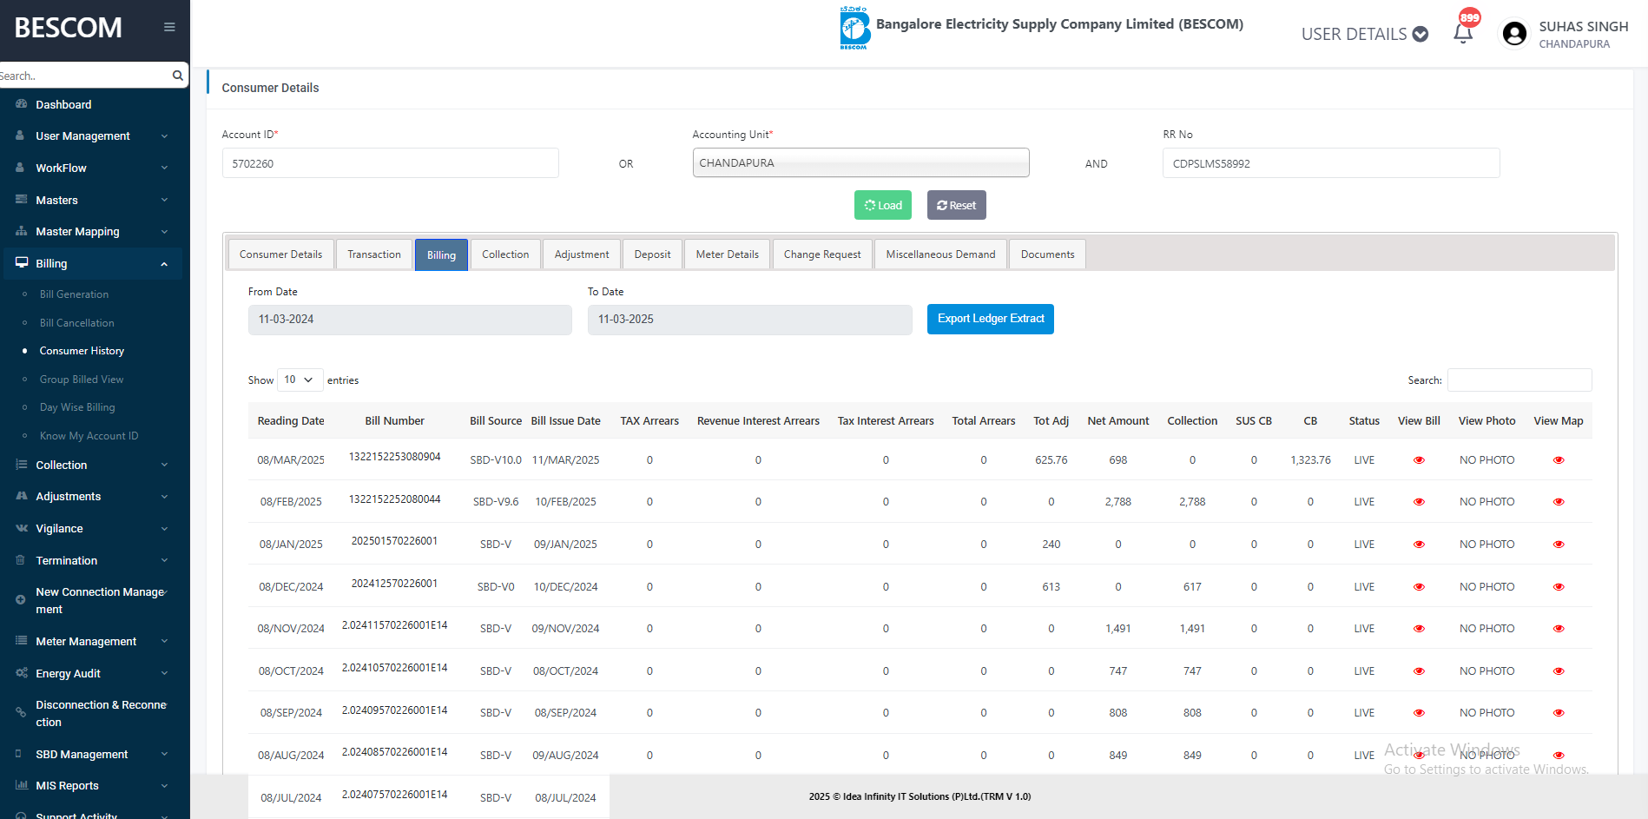Screen dimensions: 1648x819
Task: Expand Vigilance sidebar menu
Action: (x=95, y=529)
